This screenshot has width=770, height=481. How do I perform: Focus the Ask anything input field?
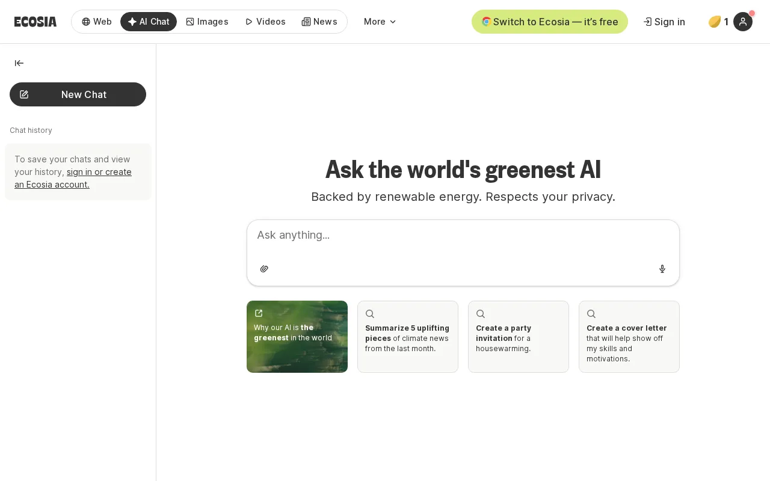pos(463,235)
